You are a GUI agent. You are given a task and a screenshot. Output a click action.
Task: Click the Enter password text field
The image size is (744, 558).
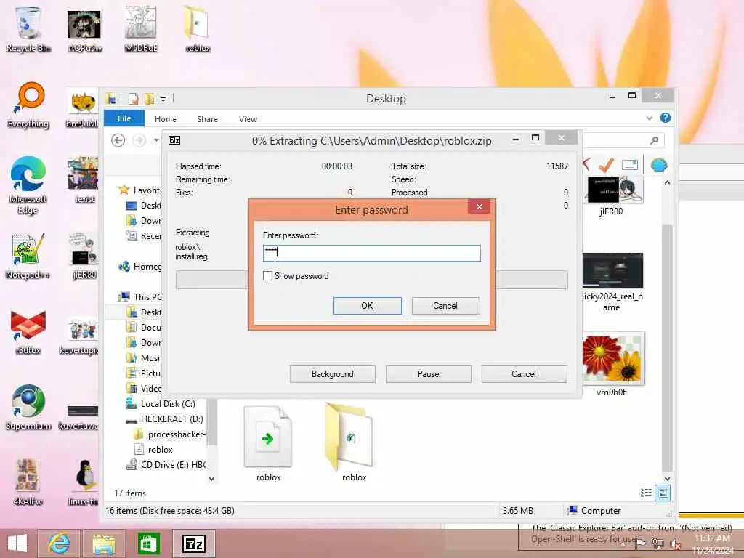pos(371,253)
